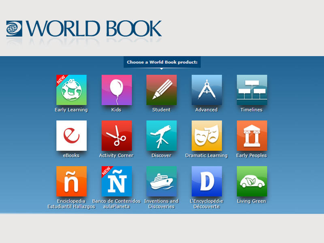Open the Student pencil icon
The height and width of the screenshot is (243, 324).
[x=162, y=90]
